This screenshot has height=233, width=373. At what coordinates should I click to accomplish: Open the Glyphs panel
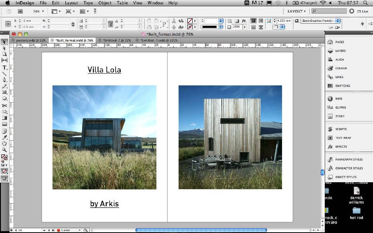click(340, 107)
